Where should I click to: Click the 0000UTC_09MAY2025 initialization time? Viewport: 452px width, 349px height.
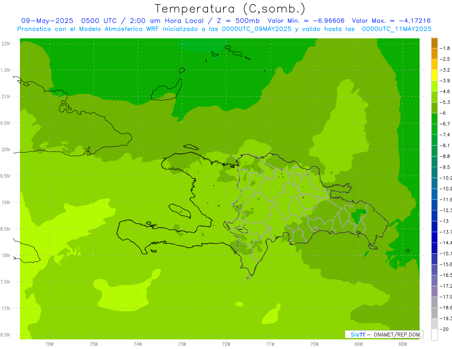tap(257, 29)
